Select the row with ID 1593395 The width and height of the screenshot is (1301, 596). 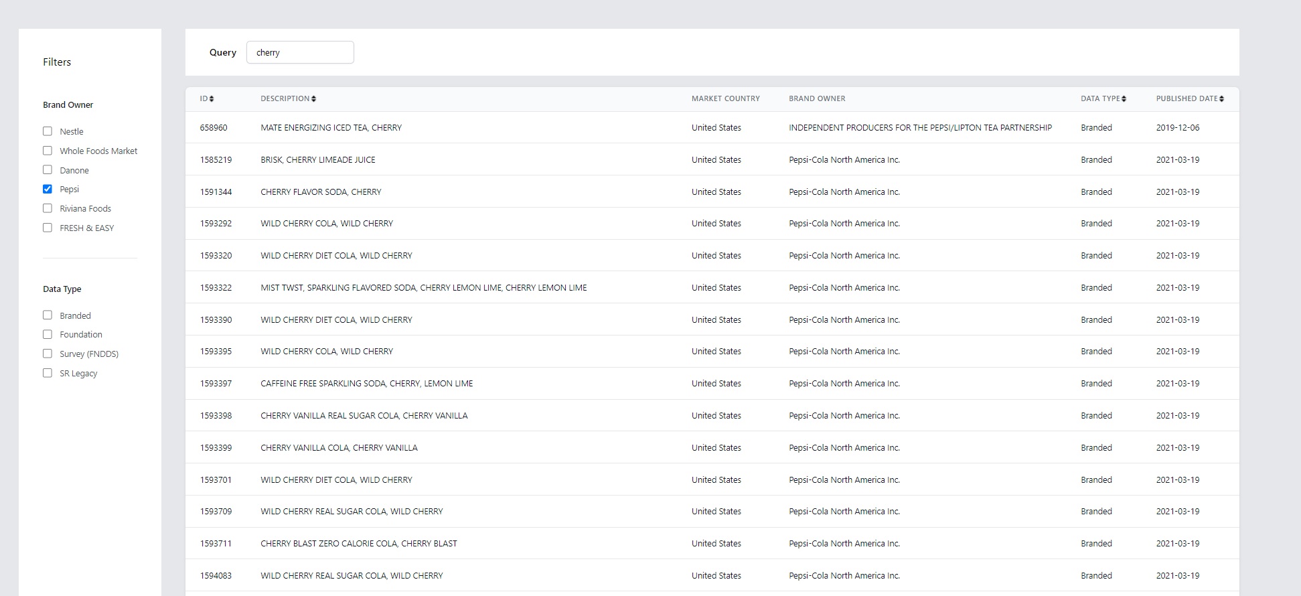(712, 352)
